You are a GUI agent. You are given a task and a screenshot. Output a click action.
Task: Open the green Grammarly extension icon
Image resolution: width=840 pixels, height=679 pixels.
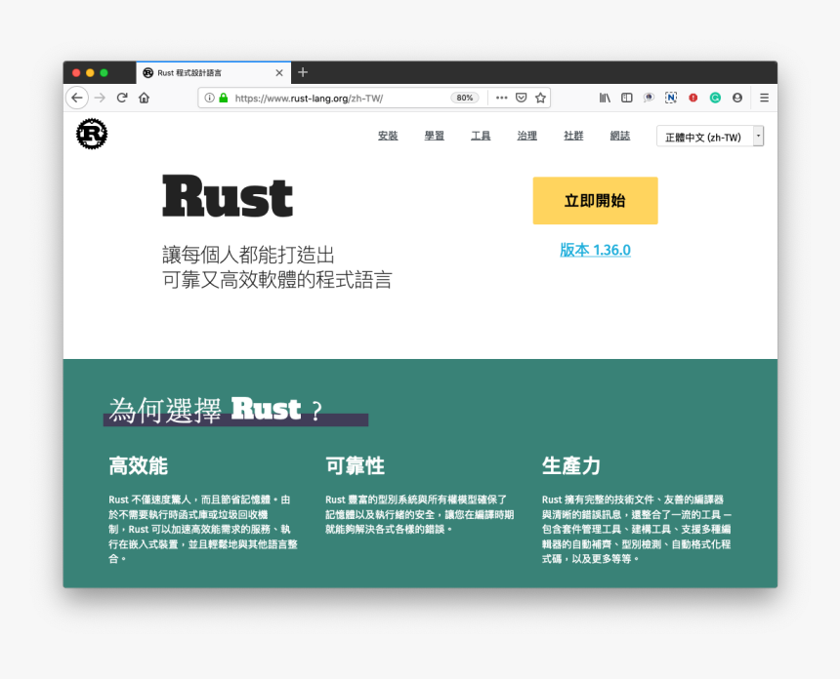point(715,98)
